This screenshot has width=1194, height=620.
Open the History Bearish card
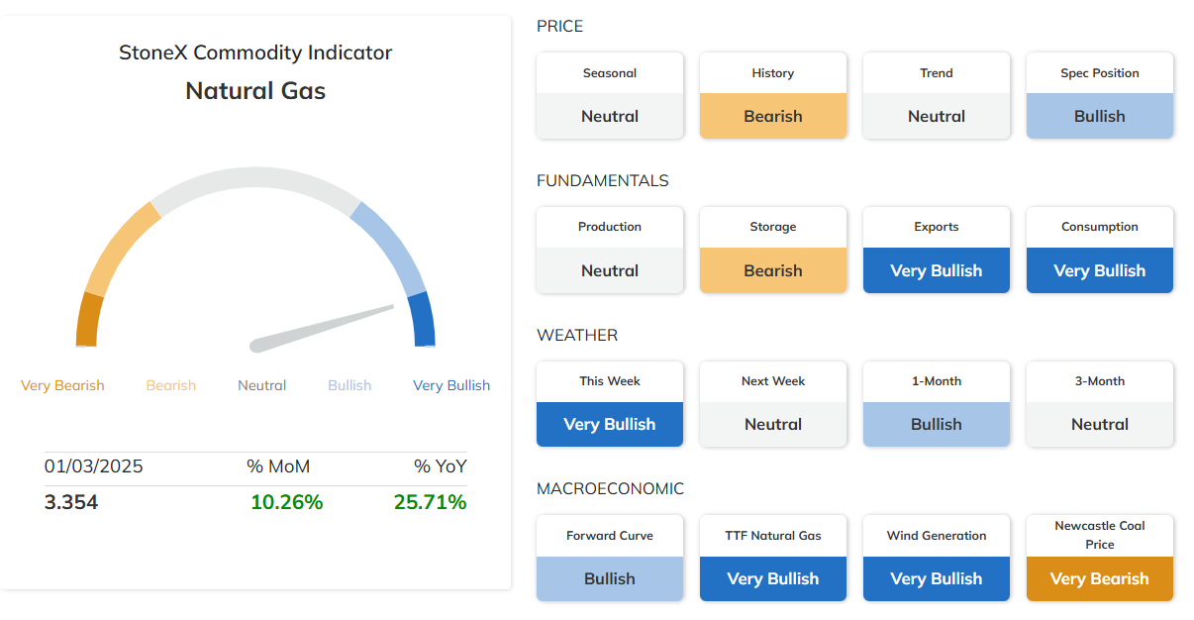[x=773, y=95]
